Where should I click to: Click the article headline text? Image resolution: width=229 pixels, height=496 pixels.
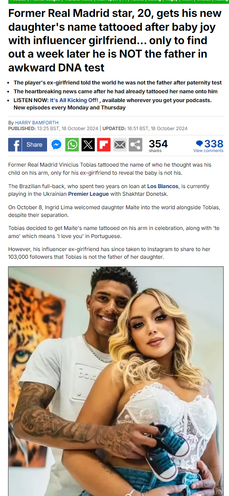[115, 41]
